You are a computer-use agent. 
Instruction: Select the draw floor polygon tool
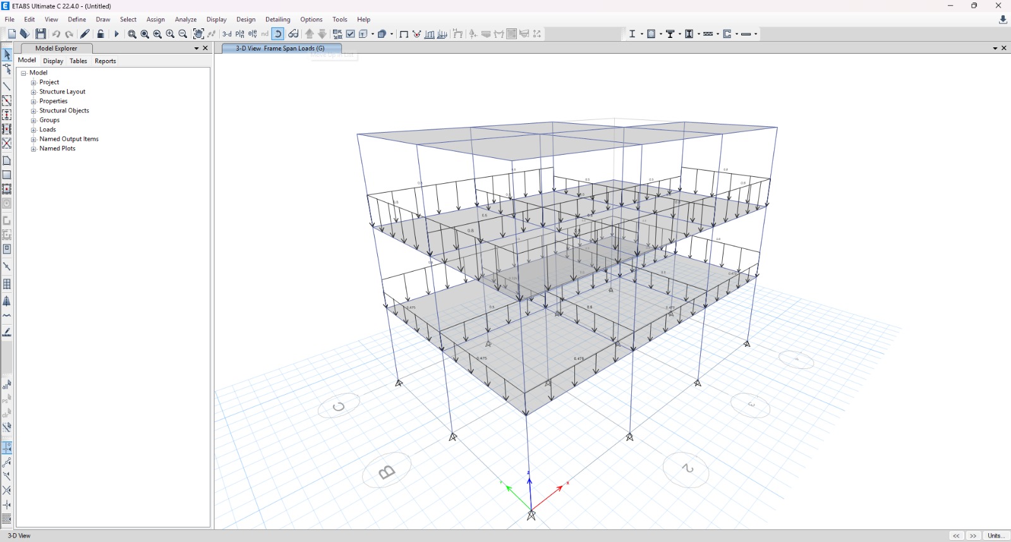point(7,161)
